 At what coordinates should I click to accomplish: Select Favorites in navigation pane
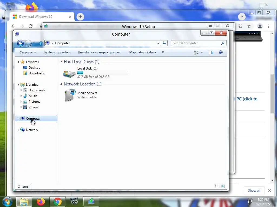(32, 62)
